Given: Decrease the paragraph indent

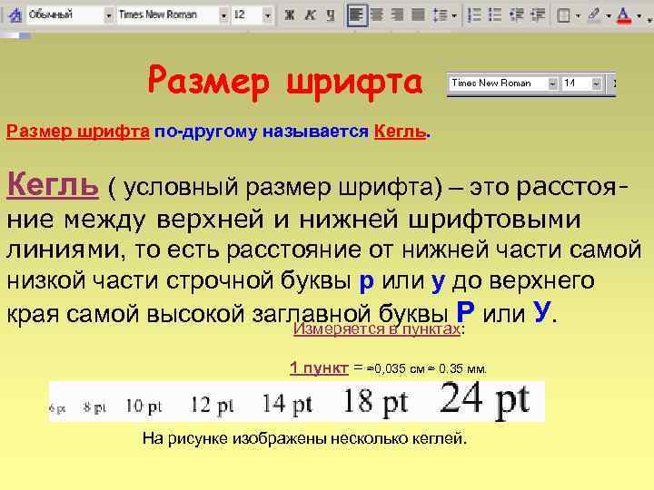Looking at the screenshot, I should coord(516,15).
